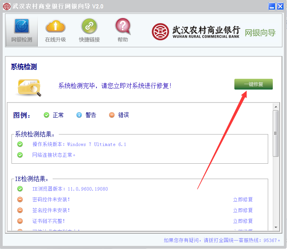
Task: Select the 网银检测 tab label
Action: [x=22, y=40]
